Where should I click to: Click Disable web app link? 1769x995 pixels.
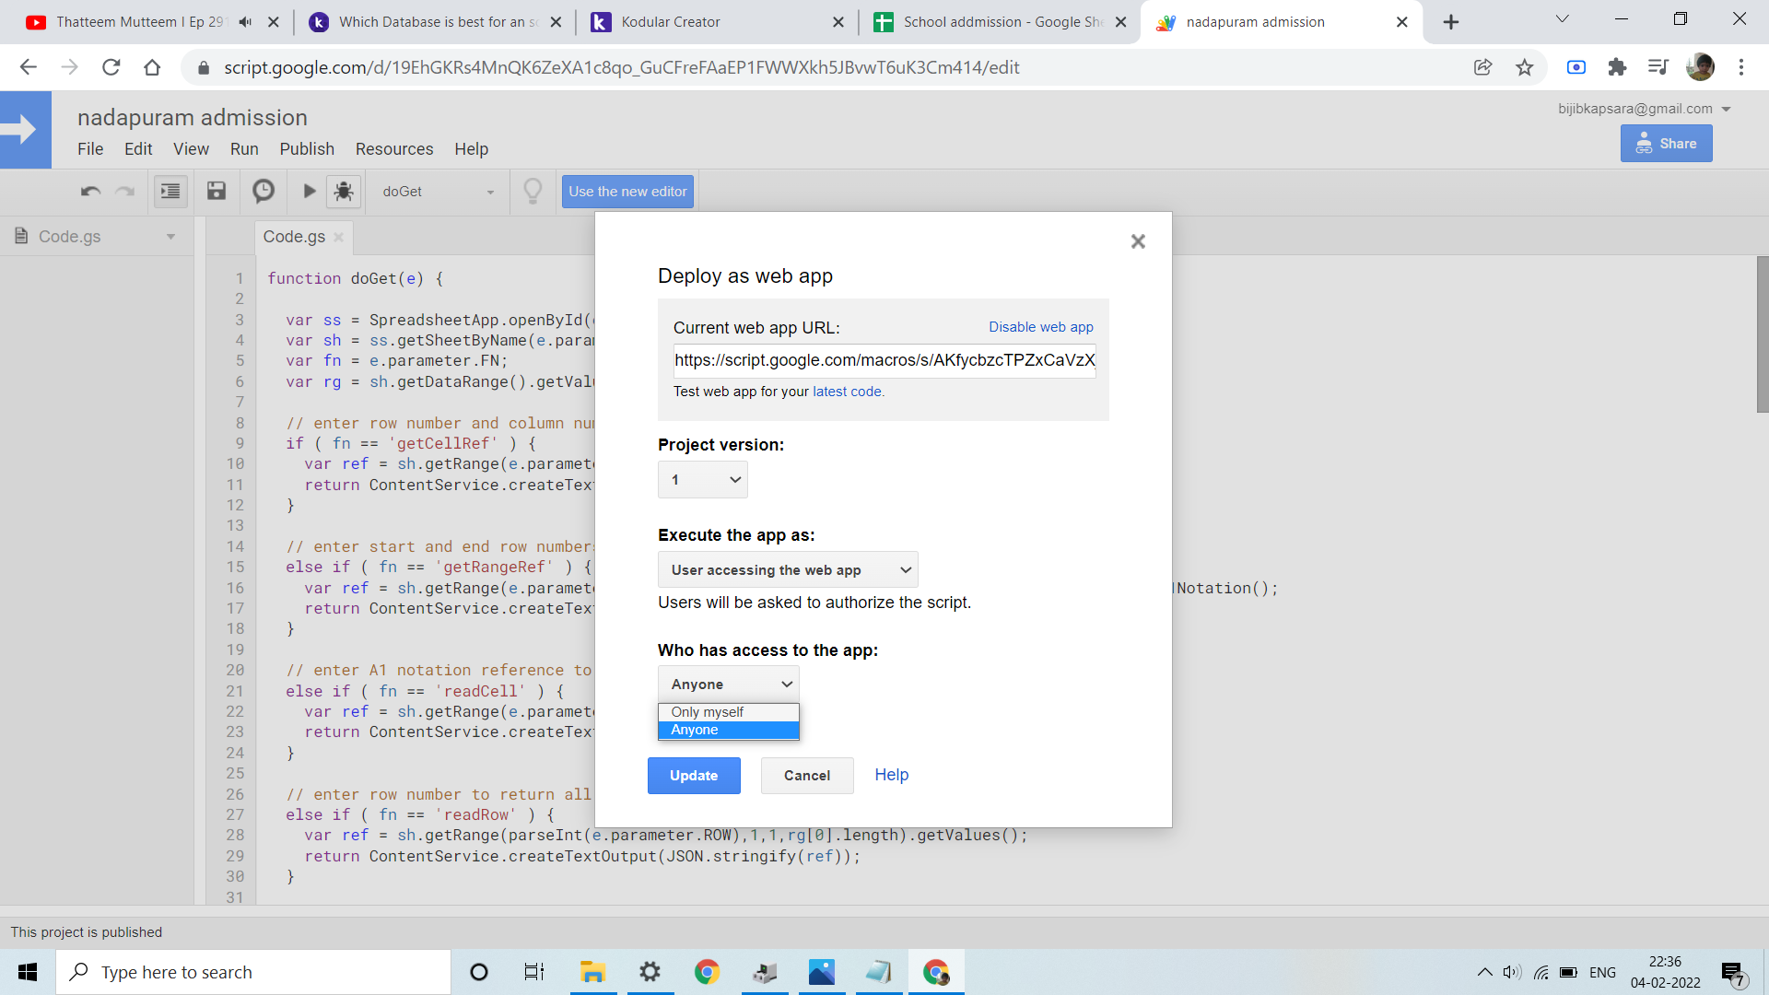click(1041, 327)
